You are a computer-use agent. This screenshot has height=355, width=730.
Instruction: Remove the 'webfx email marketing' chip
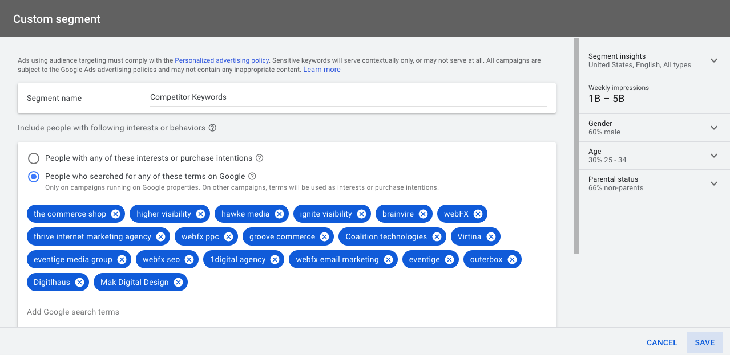388,259
